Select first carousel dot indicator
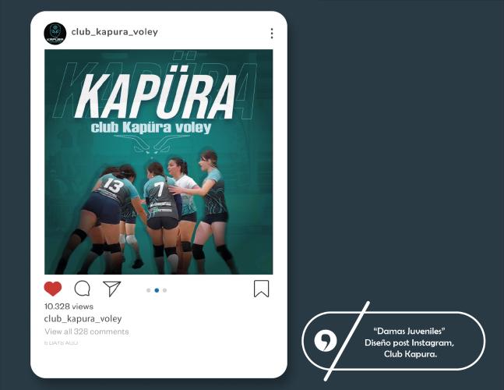 [x=149, y=290]
